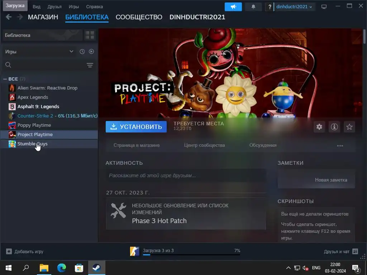Open game information icon
The height and width of the screenshot is (275, 367).
[334, 127]
